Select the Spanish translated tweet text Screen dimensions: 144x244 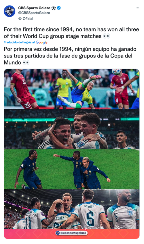click(70, 56)
